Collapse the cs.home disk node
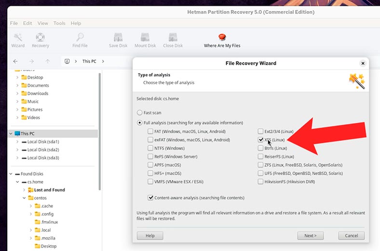This screenshot has width=380, height=251. click(x=17, y=182)
